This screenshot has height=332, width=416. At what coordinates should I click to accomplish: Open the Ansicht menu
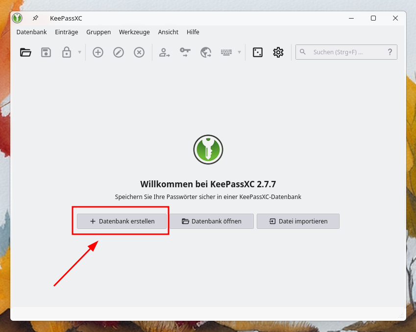[168, 32]
